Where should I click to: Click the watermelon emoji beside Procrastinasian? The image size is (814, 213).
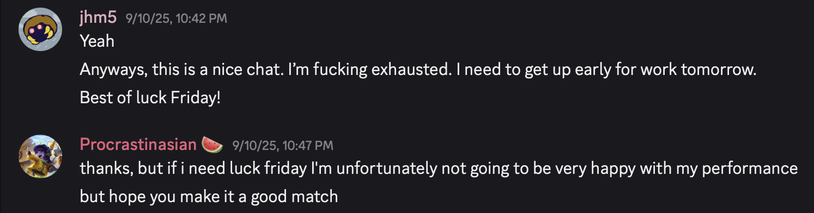(x=212, y=145)
